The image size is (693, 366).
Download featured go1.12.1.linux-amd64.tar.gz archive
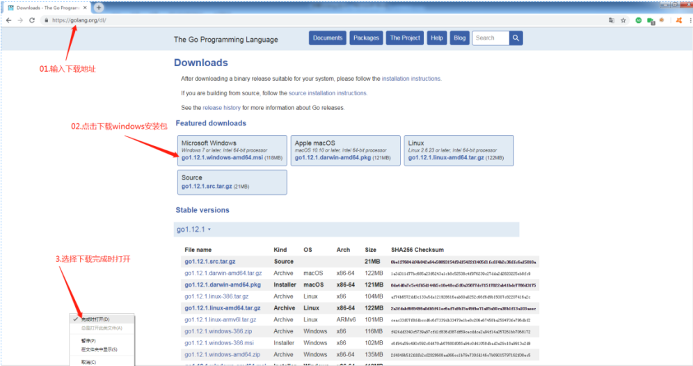[x=446, y=158]
